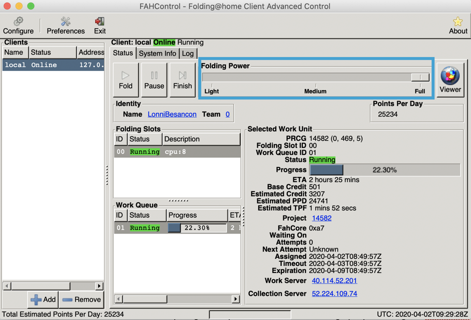Add a new client

[43, 299]
